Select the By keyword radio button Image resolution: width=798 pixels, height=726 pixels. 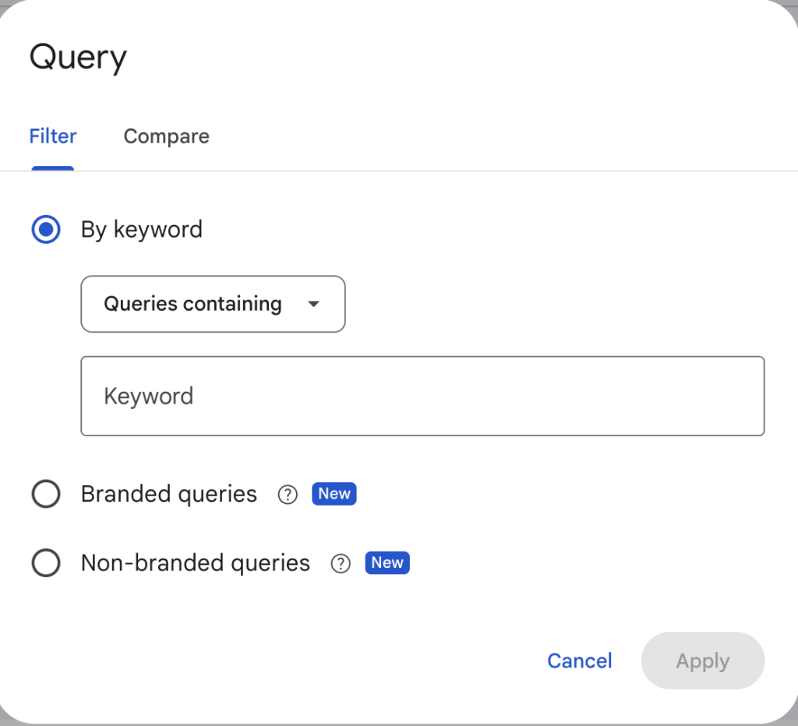click(46, 230)
